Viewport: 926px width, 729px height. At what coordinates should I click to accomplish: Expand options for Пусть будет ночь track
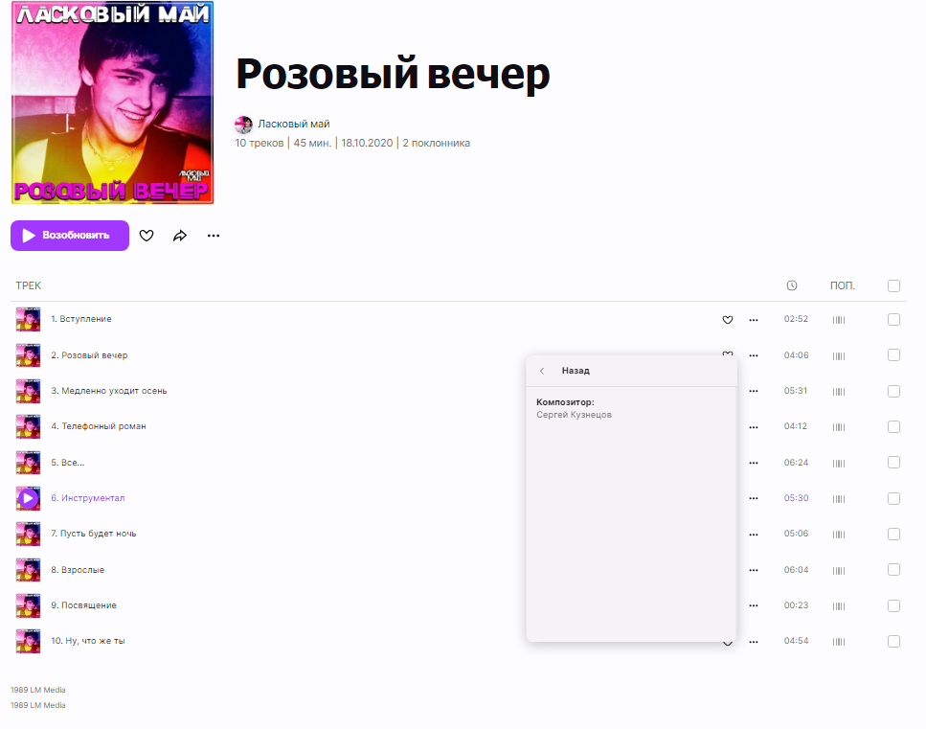754,534
